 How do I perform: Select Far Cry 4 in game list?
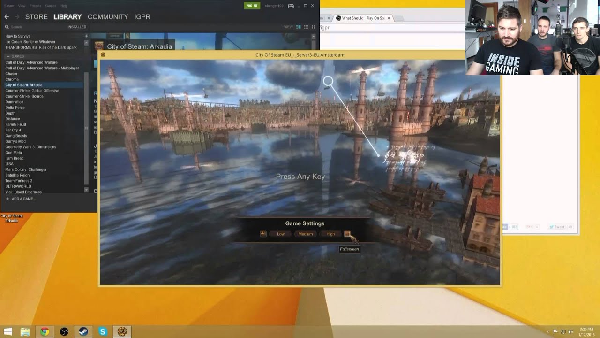(x=13, y=130)
